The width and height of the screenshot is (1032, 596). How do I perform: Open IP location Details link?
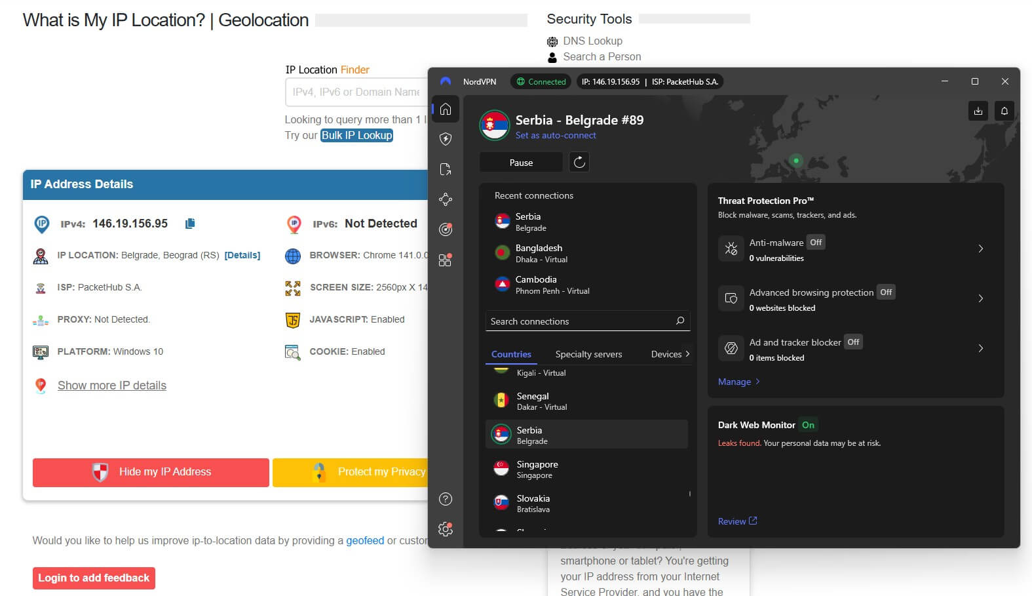242,255
